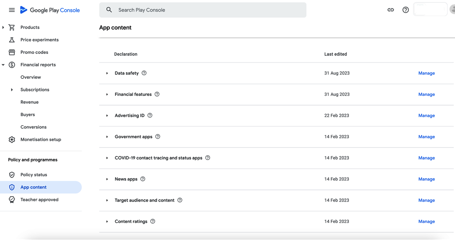Expand the Subscriptions sub-item arrow
Viewport: 455px width, 240px height.
[12, 90]
